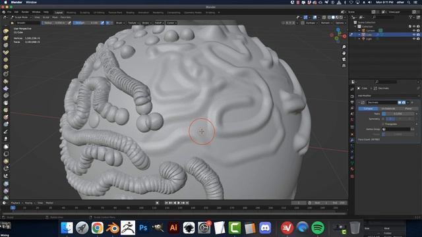Viewport: 422px width, 237px height.
Task: Open the Tool properties tab
Action: [352, 90]
